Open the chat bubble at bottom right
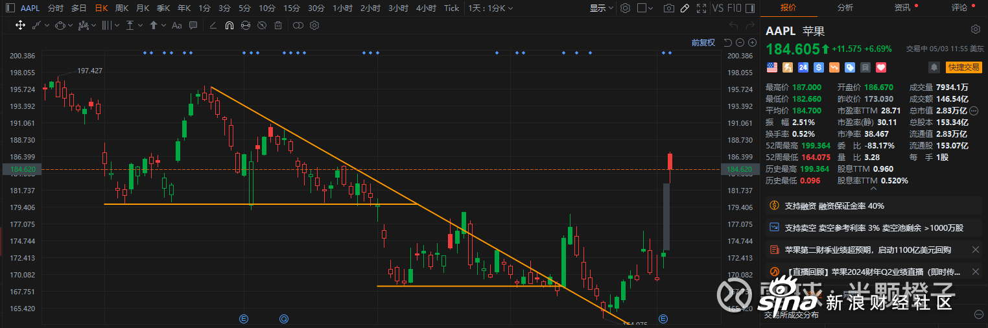The image size is (988, 328). 978,314
